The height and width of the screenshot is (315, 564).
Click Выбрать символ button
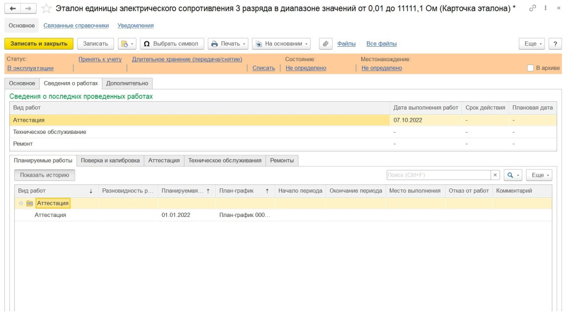click(172, 44)
